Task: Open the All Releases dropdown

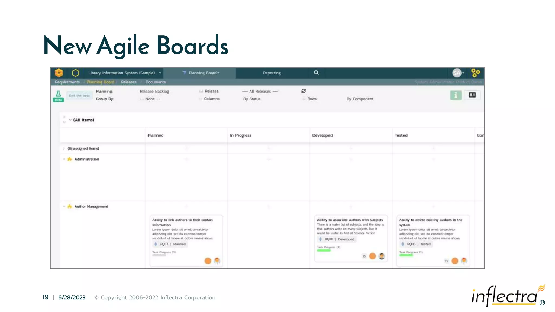Action: tap(260, 92)
